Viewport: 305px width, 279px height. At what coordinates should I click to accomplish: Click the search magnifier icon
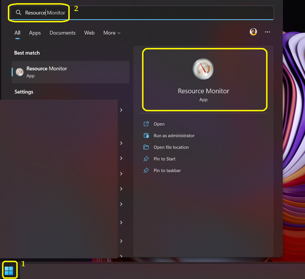click(x=19, y=13)
